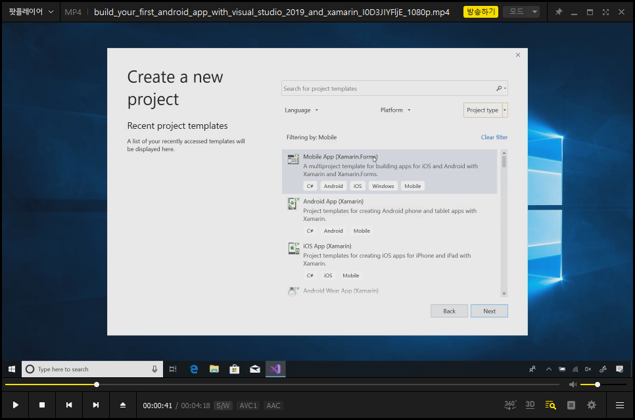The width and height of the screenshot is (635, 420).
Task: Click the template search magnifier icon
Action: pyautogui.click(x=500, y=88)
